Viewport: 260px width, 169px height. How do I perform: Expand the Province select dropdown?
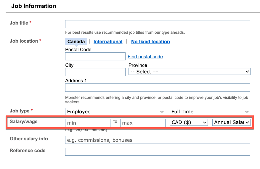189,72
